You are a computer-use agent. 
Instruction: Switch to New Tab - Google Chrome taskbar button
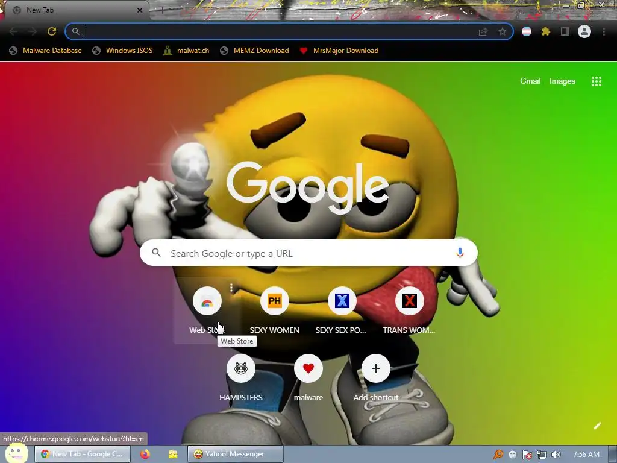pyautogui.click(x=82, y=454)
